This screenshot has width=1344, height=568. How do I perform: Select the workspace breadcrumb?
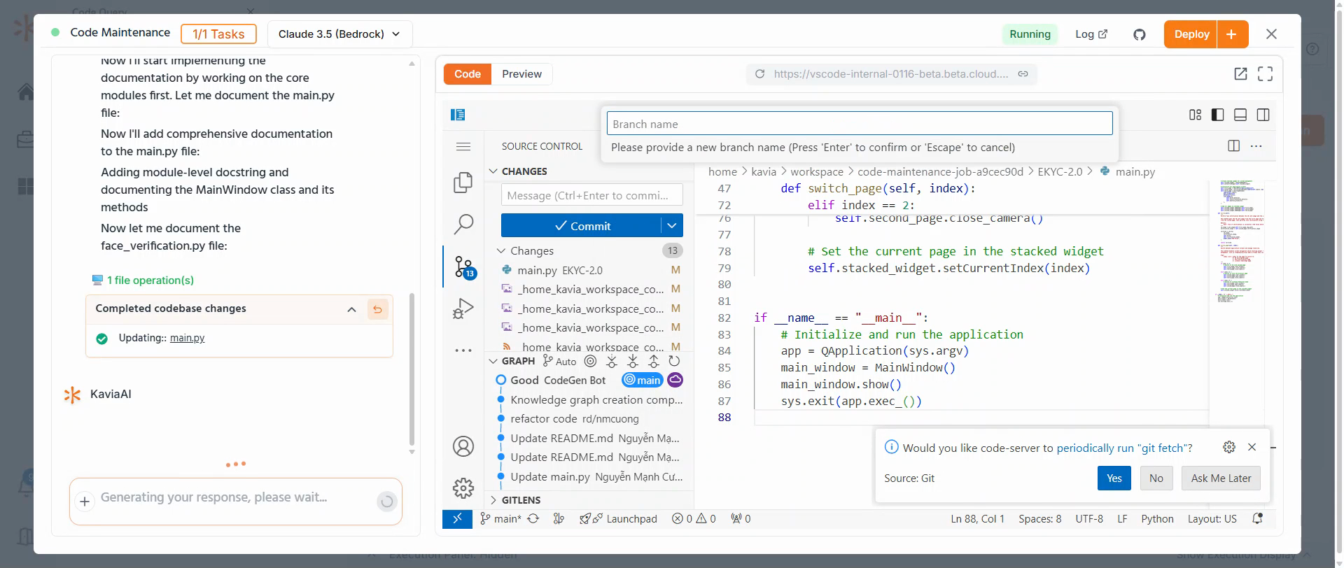[x=817, y=171]
